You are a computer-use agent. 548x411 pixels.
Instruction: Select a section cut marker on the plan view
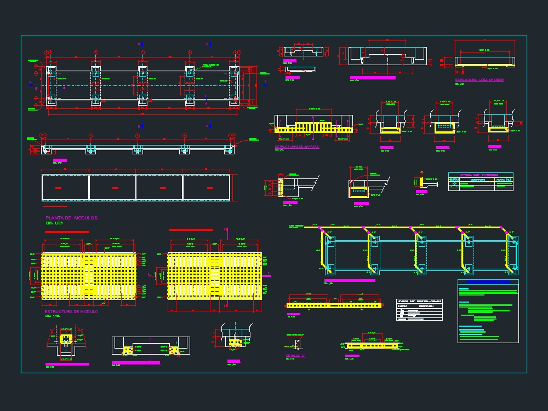coord(141,43)
